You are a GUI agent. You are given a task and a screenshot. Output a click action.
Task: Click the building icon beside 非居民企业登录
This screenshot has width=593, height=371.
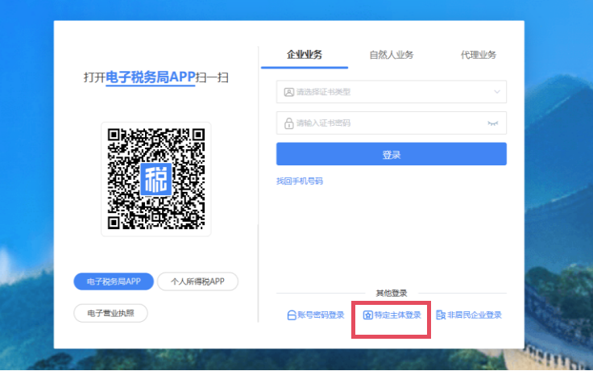(x=441, y=315)
